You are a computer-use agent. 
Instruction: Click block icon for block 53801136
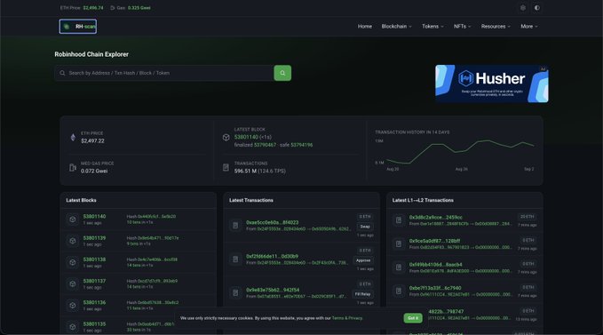72,306
